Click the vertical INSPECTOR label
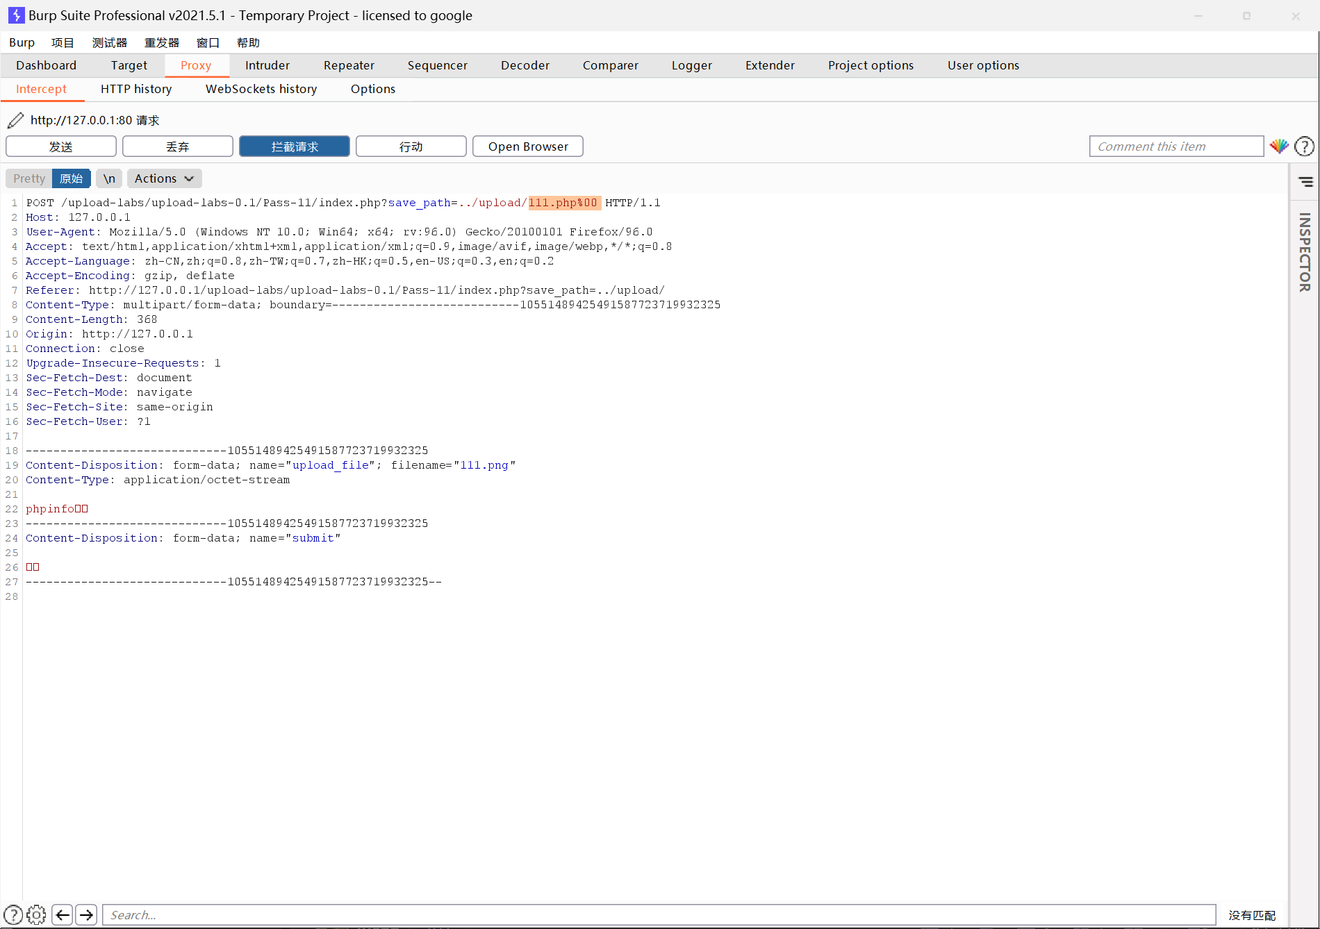 [1305, 252]
